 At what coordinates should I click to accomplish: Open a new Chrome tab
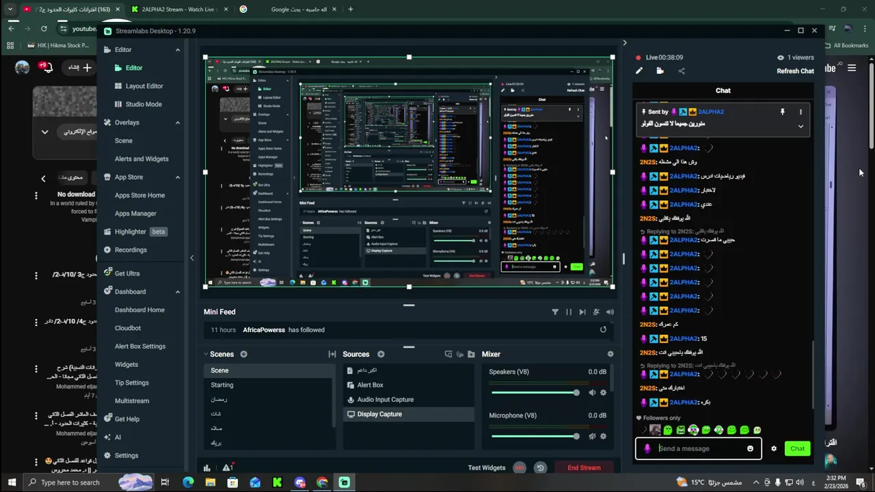coord(351,10)
